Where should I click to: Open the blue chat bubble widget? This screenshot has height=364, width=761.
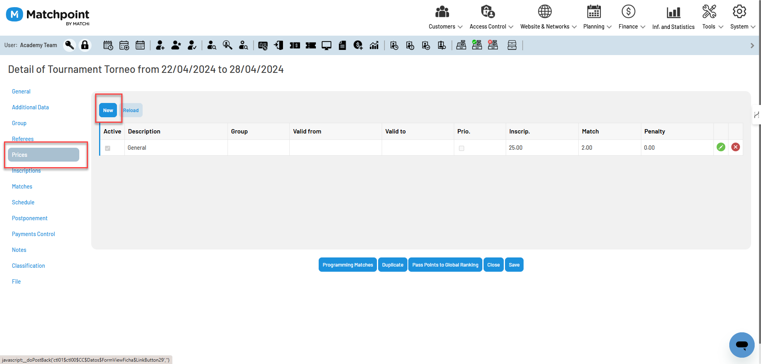pyautogui.click(x=742, y=345)
